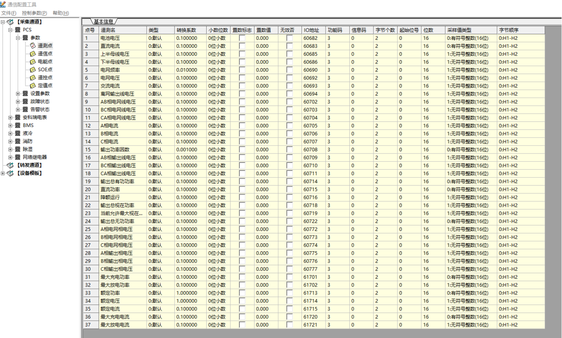
Task: Click the 遥测名 column header
Action: point(123,30)
